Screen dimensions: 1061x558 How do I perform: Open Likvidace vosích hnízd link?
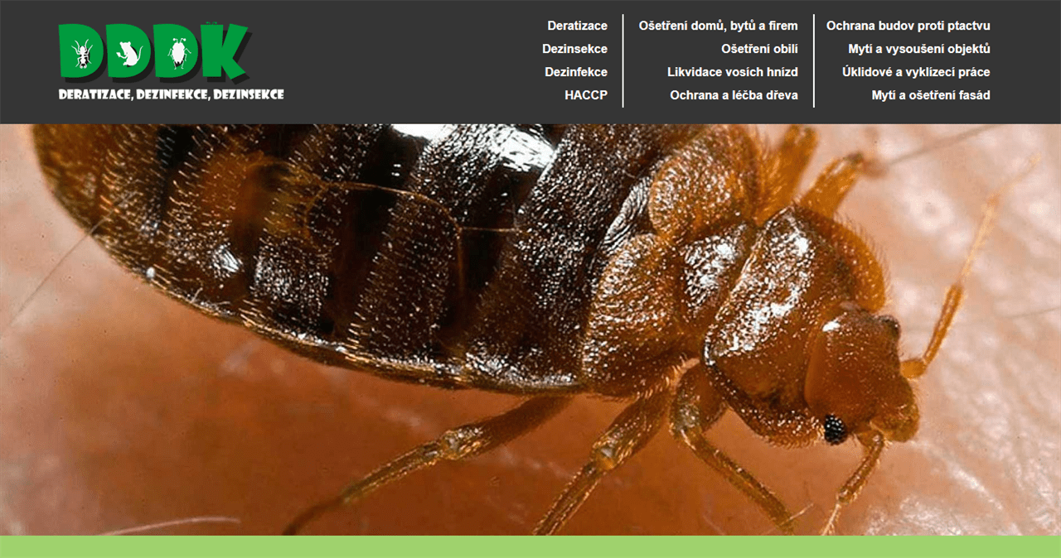pyautogui.click(x=733, y=72)
